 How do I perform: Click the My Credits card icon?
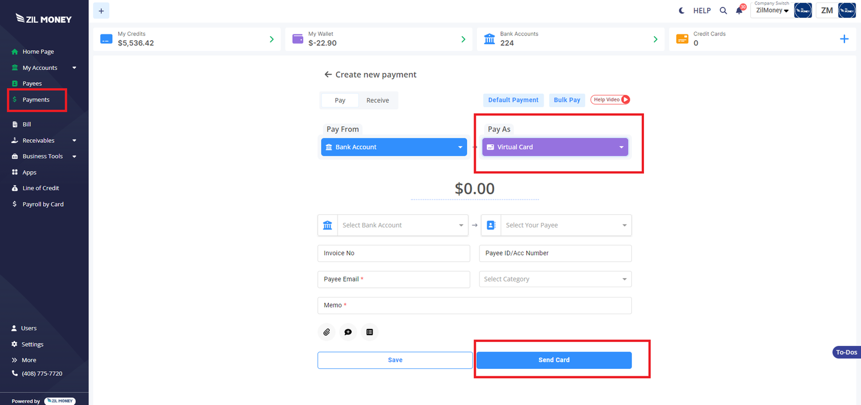click(x=106, y=39)
